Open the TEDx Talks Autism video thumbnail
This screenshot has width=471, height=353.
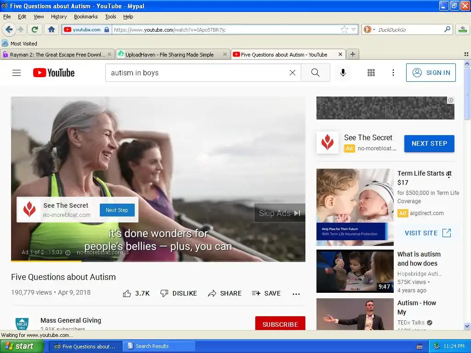pyautogui.click(x=355, y=314)
